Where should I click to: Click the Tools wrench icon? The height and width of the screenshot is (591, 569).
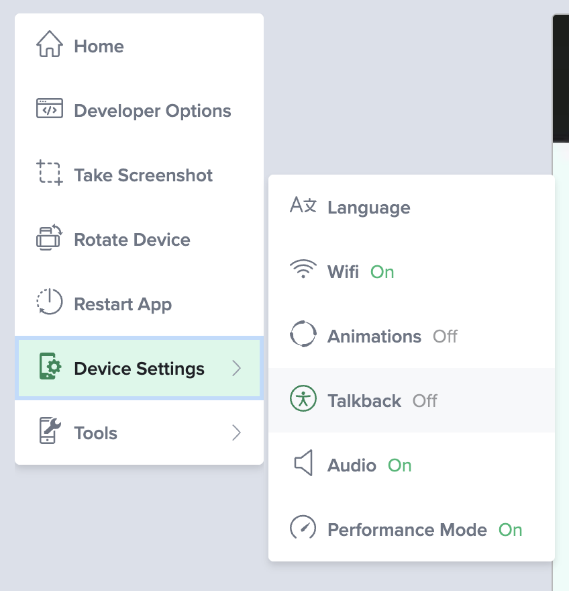pos(49,432)
